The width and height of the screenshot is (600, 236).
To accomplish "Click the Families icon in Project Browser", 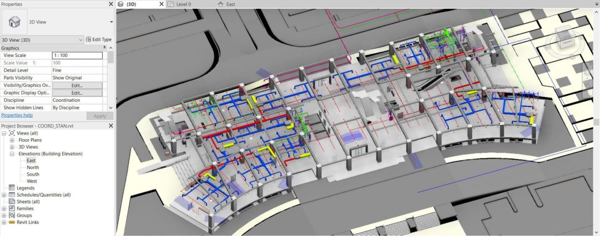I will point(12,208).
